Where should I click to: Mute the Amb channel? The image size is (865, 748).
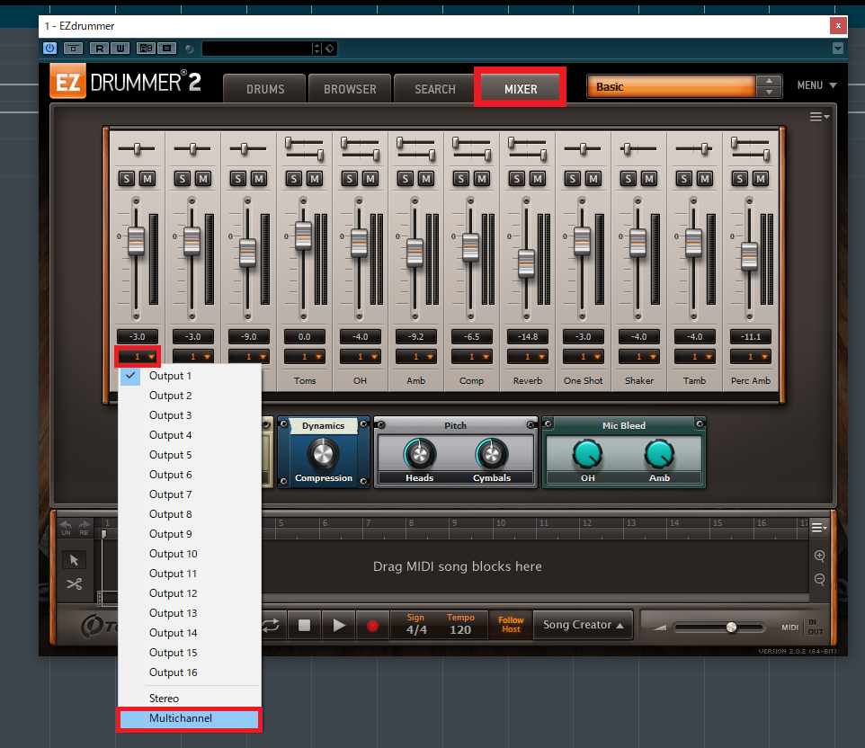click(x=426, y=179)
